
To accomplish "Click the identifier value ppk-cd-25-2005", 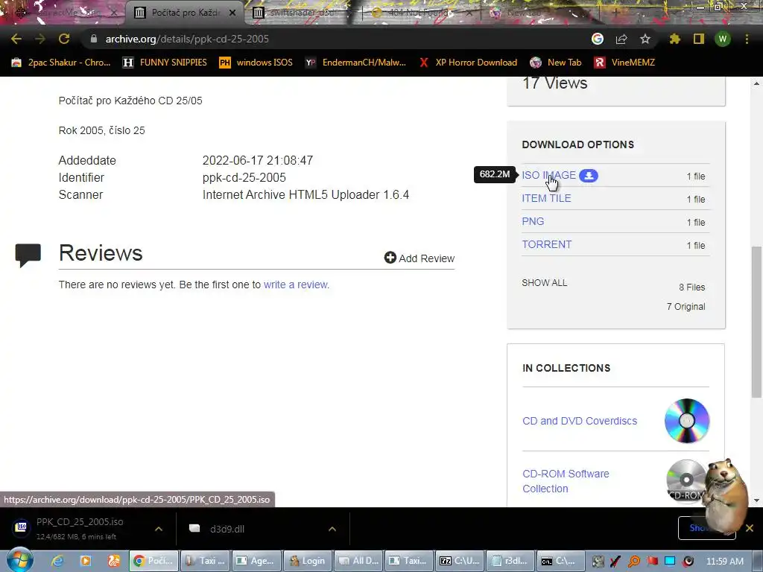I will [244, 177].
